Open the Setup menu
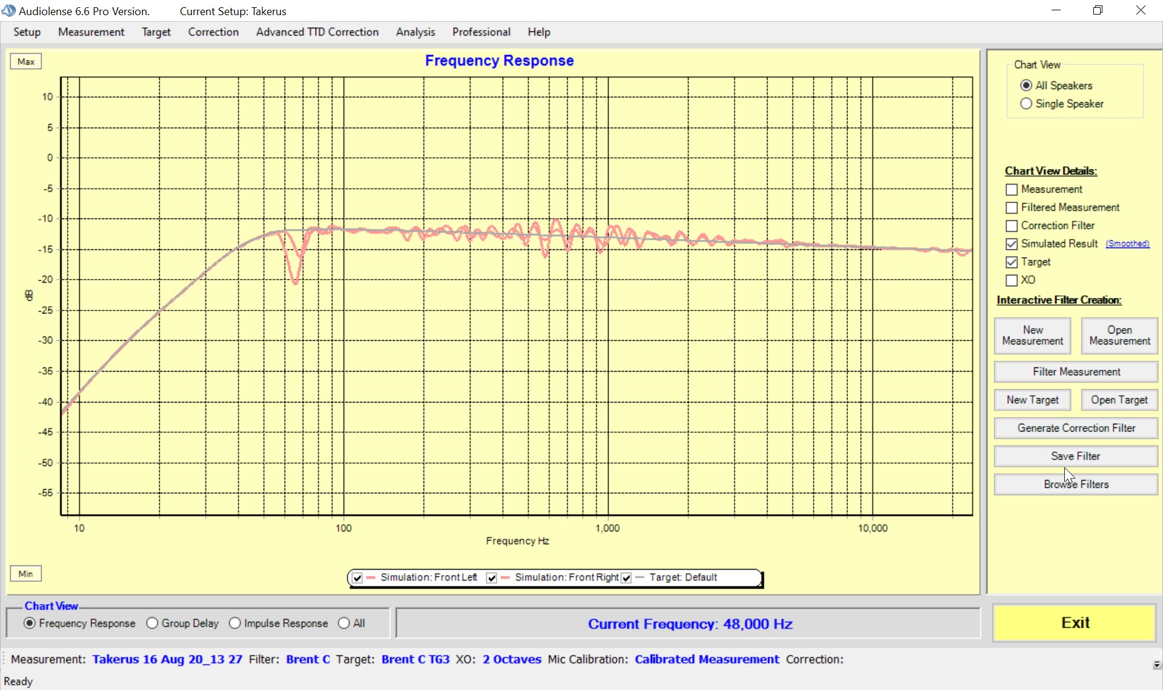The height and width of the screenshot is (690, 1163). 27,32
